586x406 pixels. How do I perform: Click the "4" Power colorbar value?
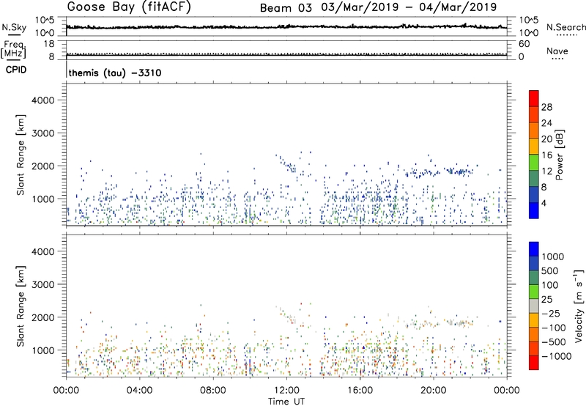click(x=544, y=203)
